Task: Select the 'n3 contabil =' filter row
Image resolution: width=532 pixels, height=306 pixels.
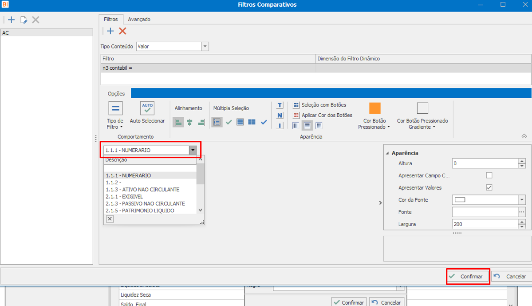Action: pos(315,68)
